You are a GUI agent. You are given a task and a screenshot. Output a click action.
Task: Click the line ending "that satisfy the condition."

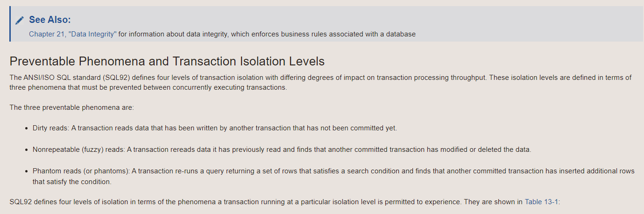(x=72, y=182)
